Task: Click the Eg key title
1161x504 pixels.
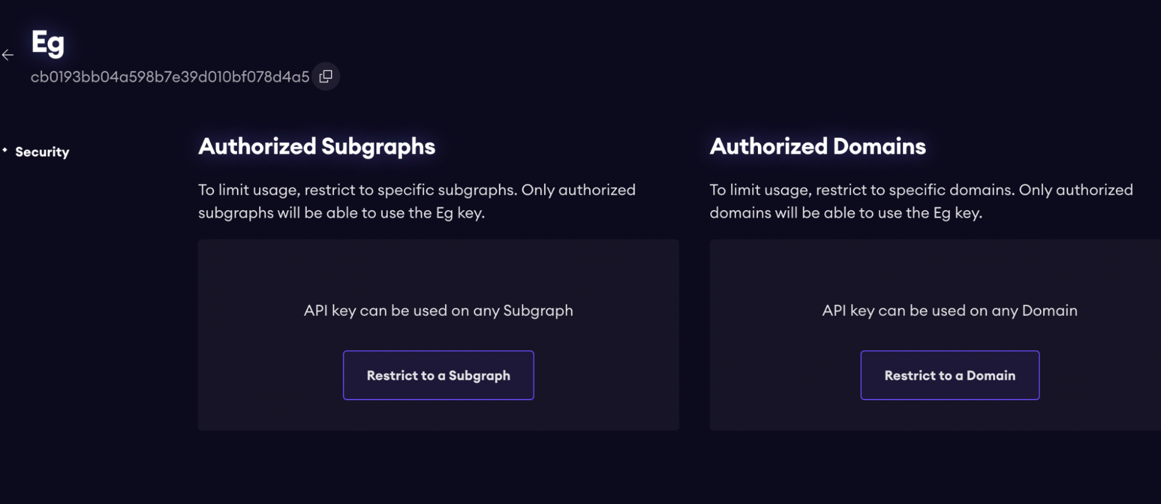Action: (48, 44)
